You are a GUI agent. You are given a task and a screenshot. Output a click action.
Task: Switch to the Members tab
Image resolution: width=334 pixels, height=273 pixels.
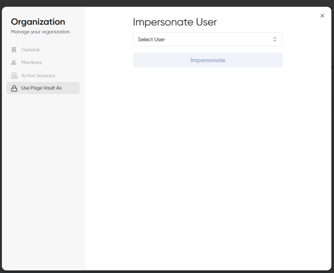tap(43, 62)
